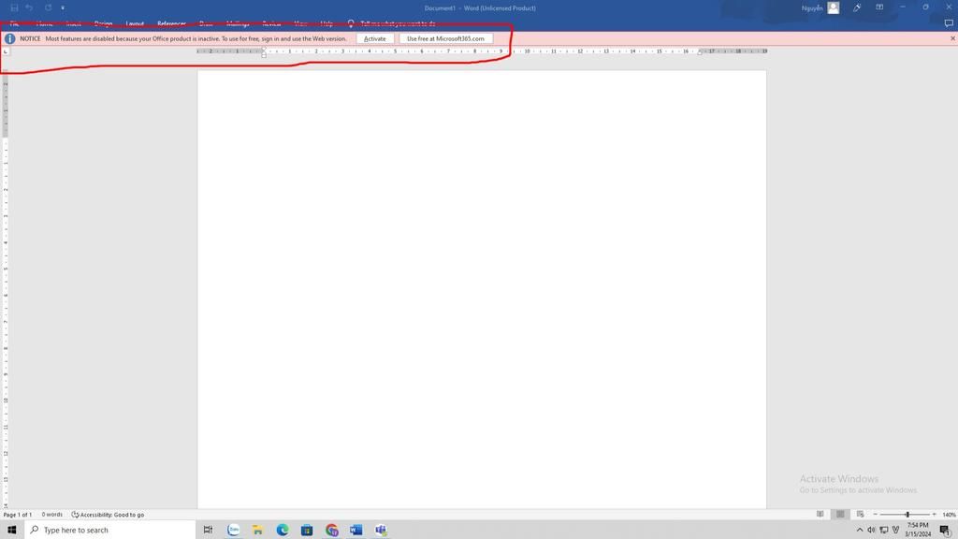Click the Nguyễn account avatar
958x539 pixels.
834,7
